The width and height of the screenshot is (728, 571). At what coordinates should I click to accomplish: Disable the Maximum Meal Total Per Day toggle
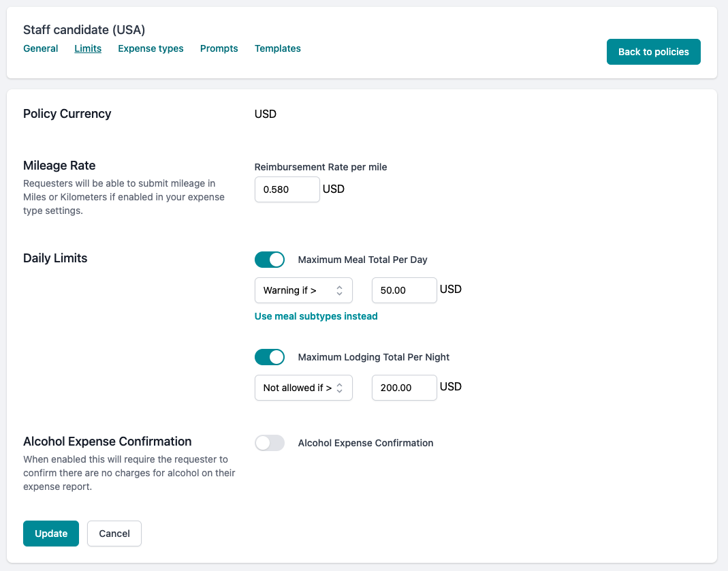270,260
